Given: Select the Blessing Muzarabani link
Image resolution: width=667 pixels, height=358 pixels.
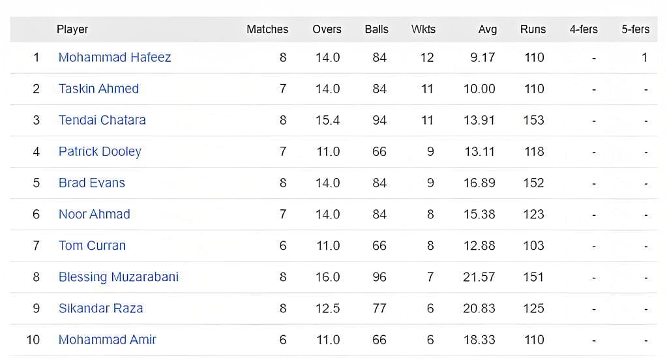Looking at the screenshot, I should point(119,276).
